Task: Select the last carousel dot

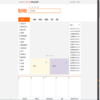Action: [53, 56]
